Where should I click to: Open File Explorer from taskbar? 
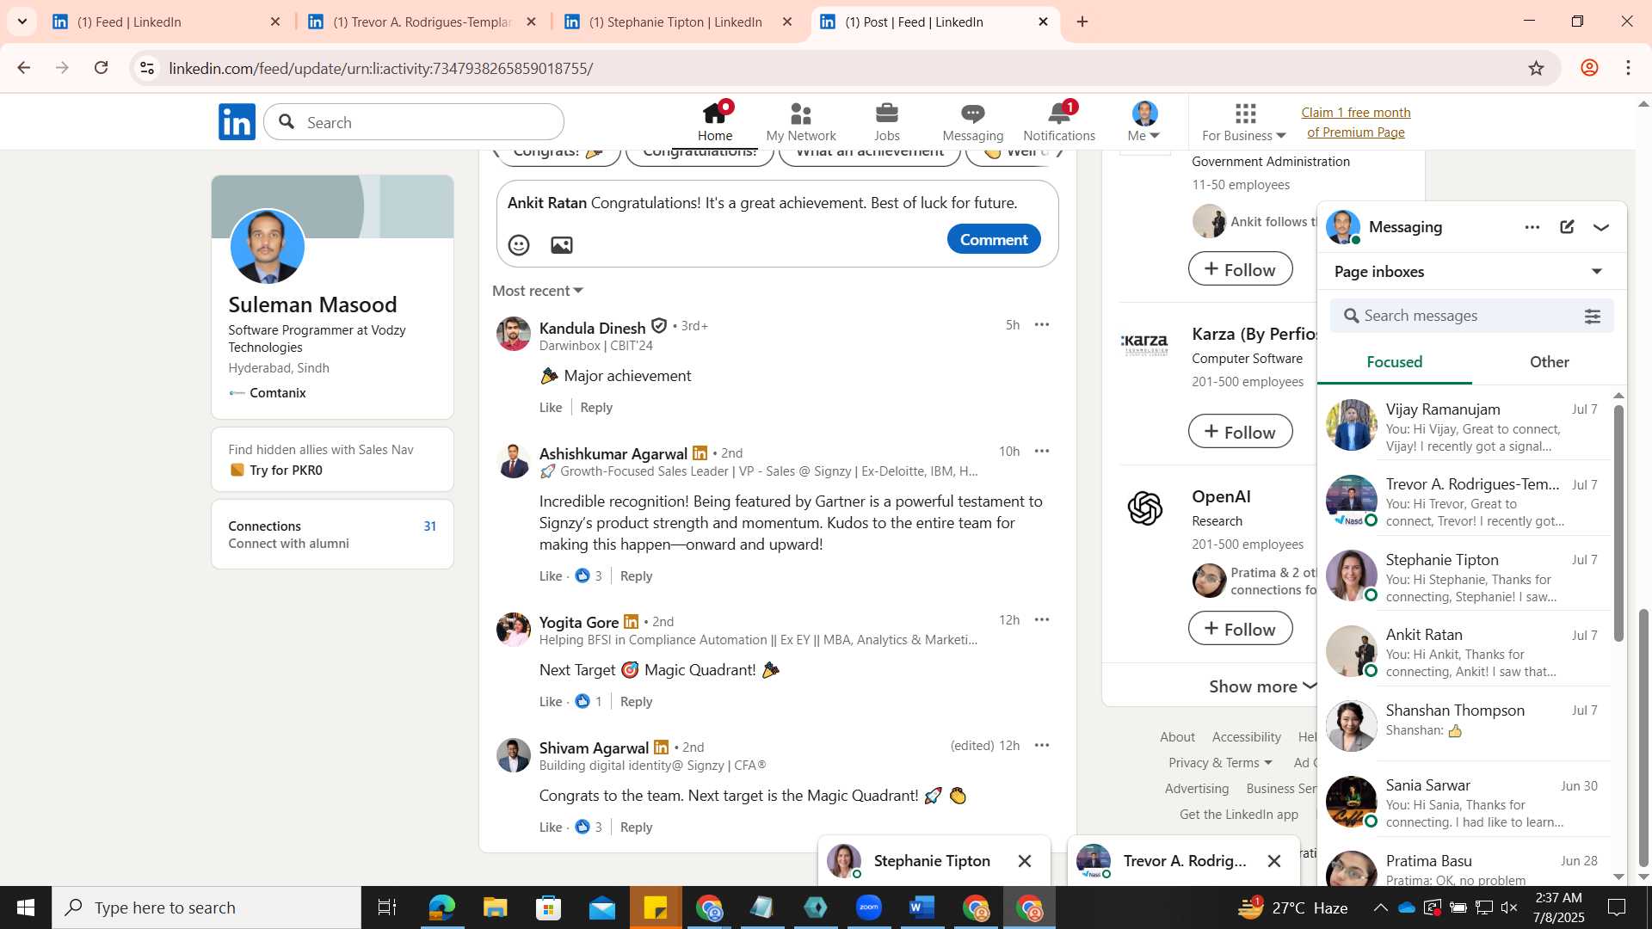(495, 907)
